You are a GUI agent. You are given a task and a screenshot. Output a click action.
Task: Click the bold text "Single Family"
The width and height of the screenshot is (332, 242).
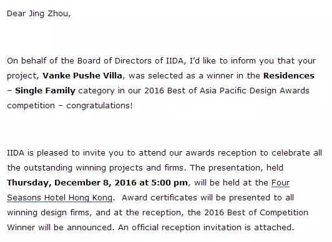(45, 90)
